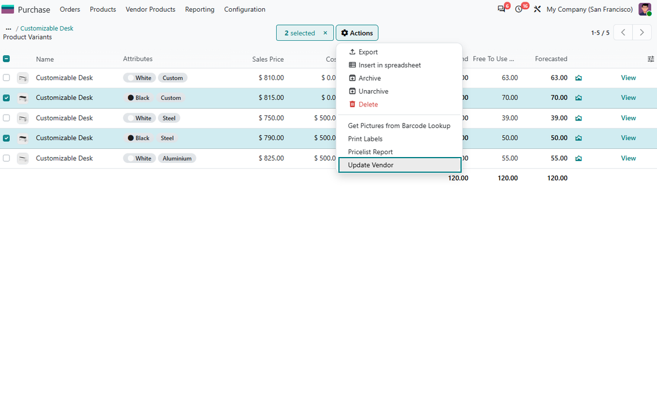Click View for the $ 810.00 variant
Screen dimensions: 657x417
tap(628, 78)
